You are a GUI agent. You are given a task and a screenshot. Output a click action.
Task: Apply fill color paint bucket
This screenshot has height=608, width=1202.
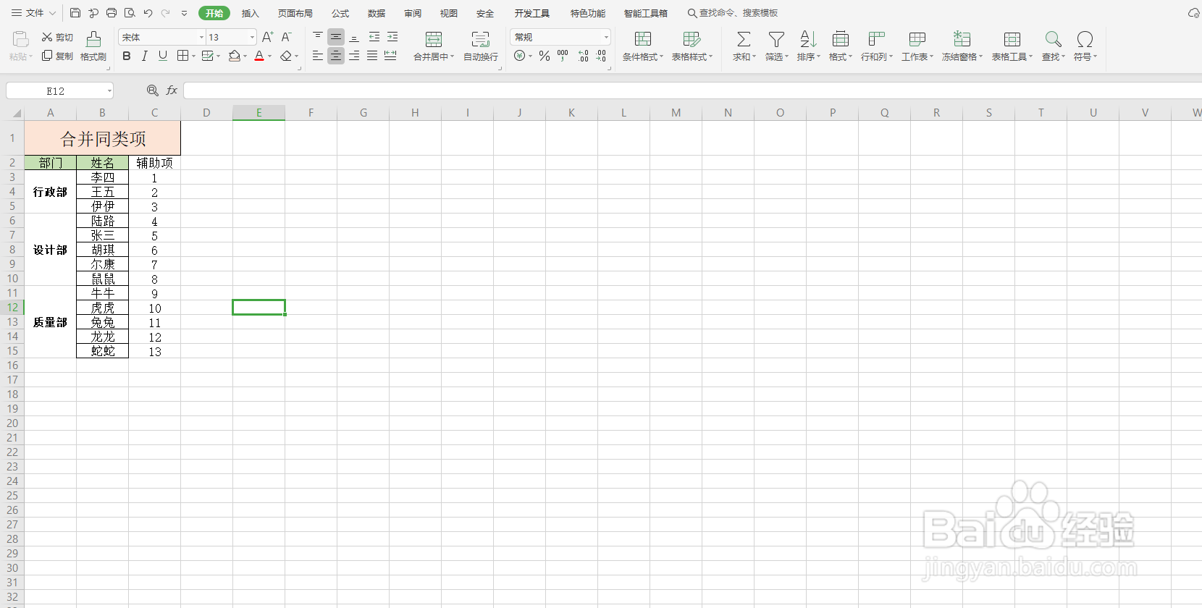click(x=234, y=56)
